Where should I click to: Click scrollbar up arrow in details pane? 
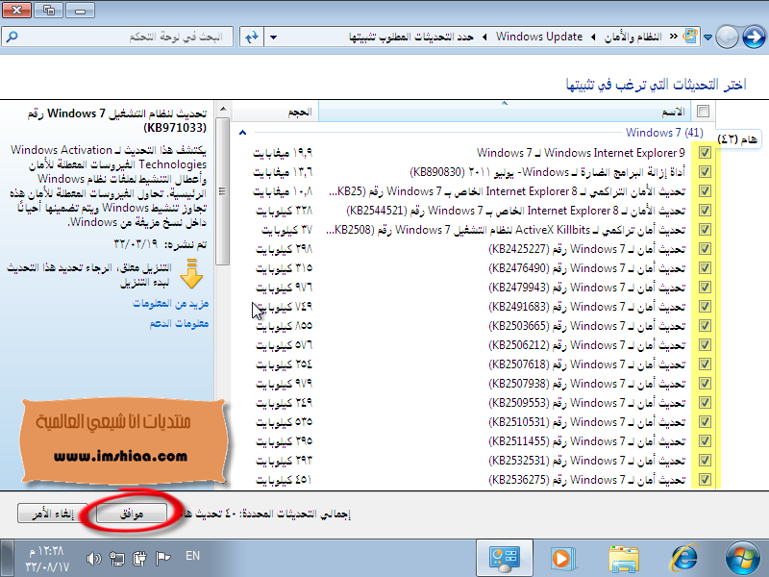pyautogui.click(x=223, y=109)
